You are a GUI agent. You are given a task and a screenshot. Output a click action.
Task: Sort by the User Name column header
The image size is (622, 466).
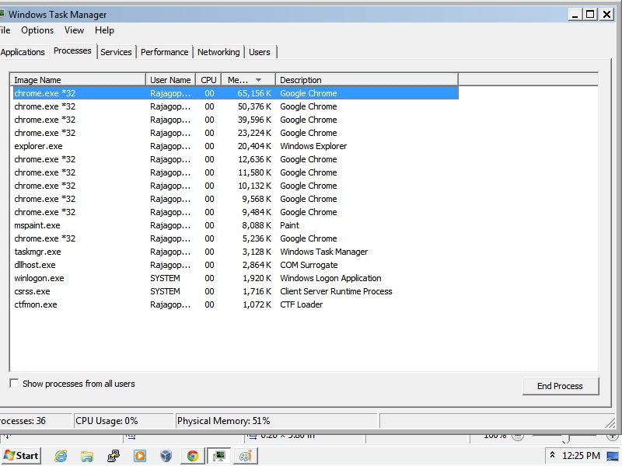point(170,80)
